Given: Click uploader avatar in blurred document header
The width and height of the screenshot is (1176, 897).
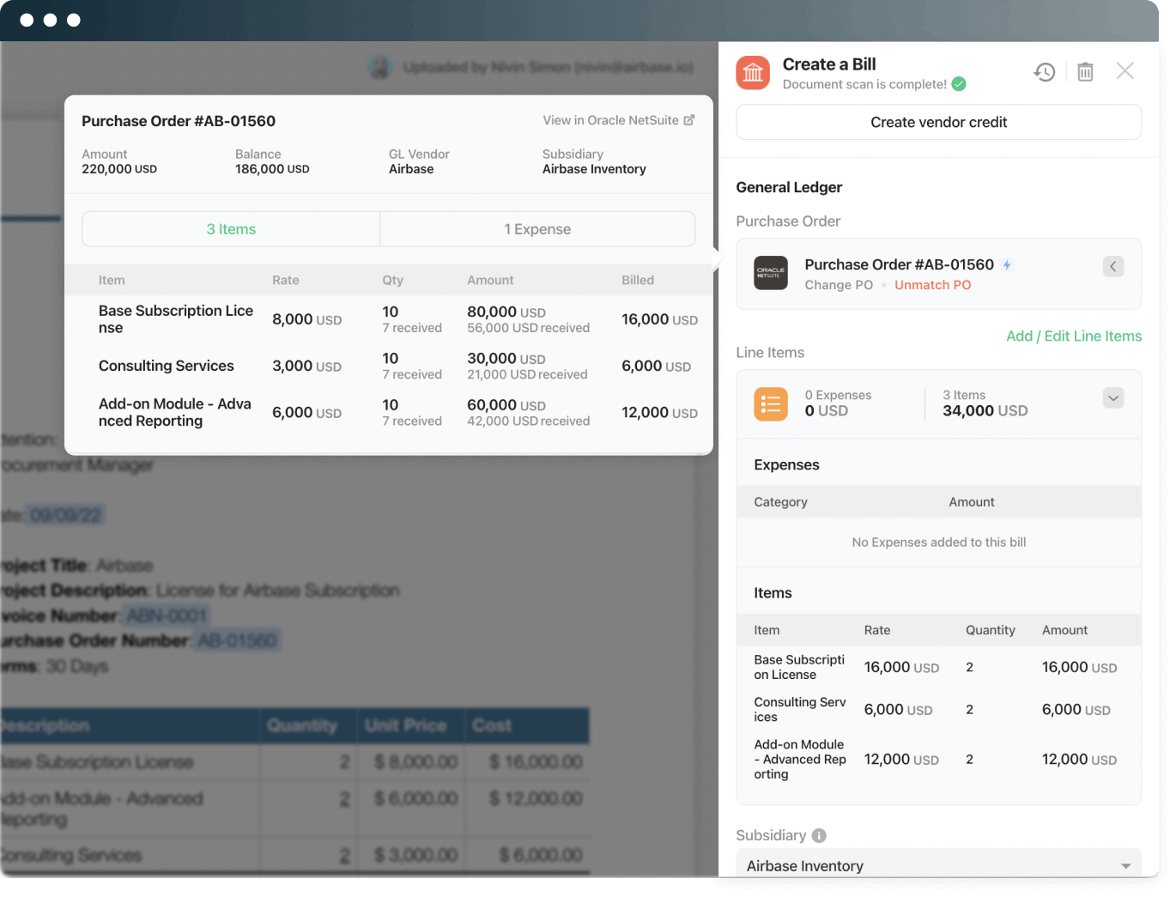Looking at the screenshot, I should 379,67.
